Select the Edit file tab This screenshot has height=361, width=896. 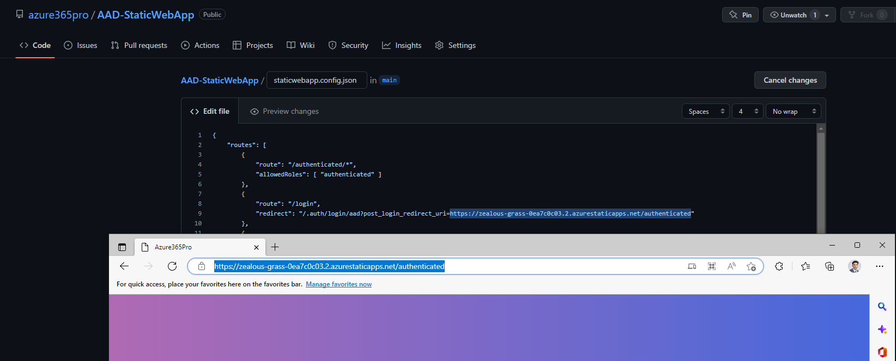(x=210, y=111)
